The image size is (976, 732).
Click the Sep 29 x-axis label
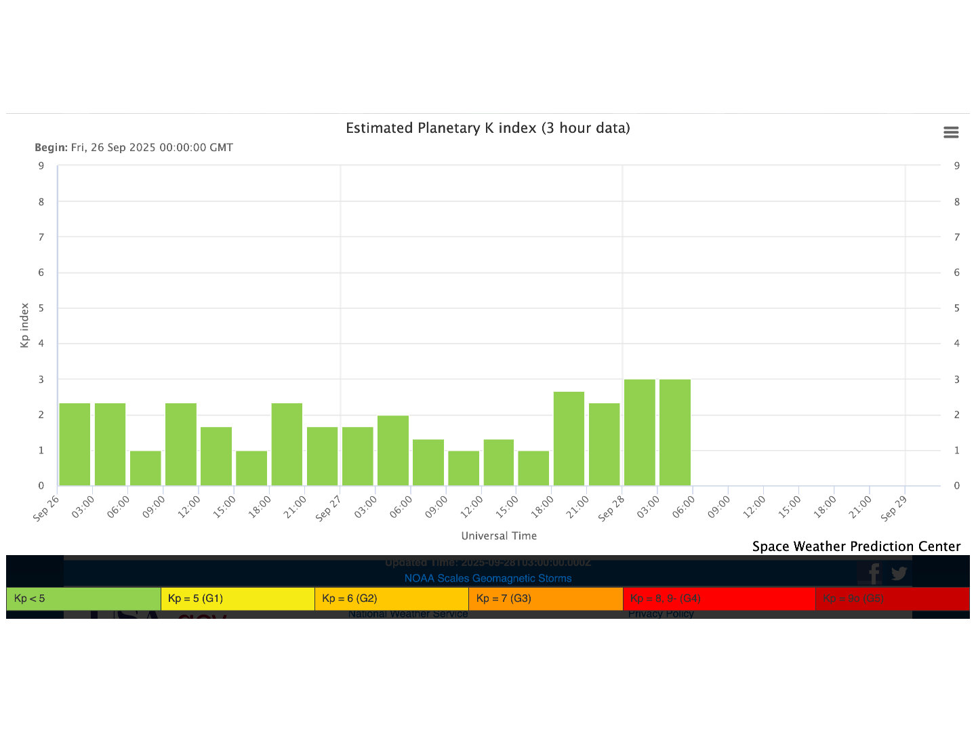point(893,509)
